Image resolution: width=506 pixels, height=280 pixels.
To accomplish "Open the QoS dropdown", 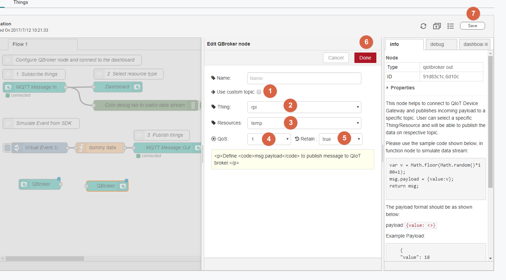I will tap(269, 139).
